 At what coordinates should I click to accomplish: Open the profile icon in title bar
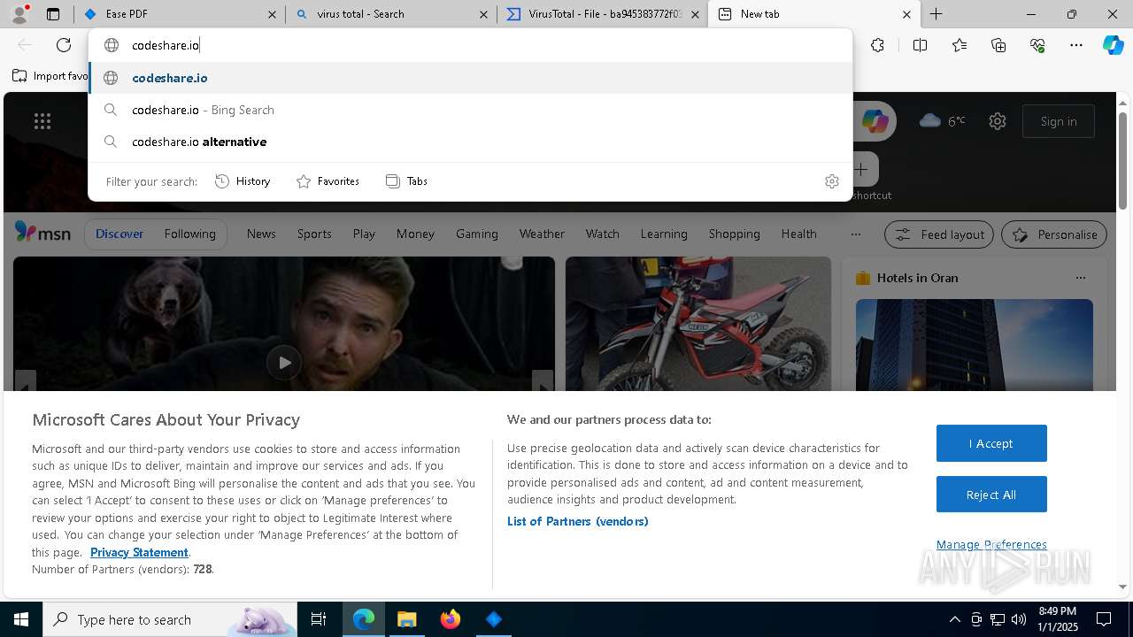coord(20,13)
